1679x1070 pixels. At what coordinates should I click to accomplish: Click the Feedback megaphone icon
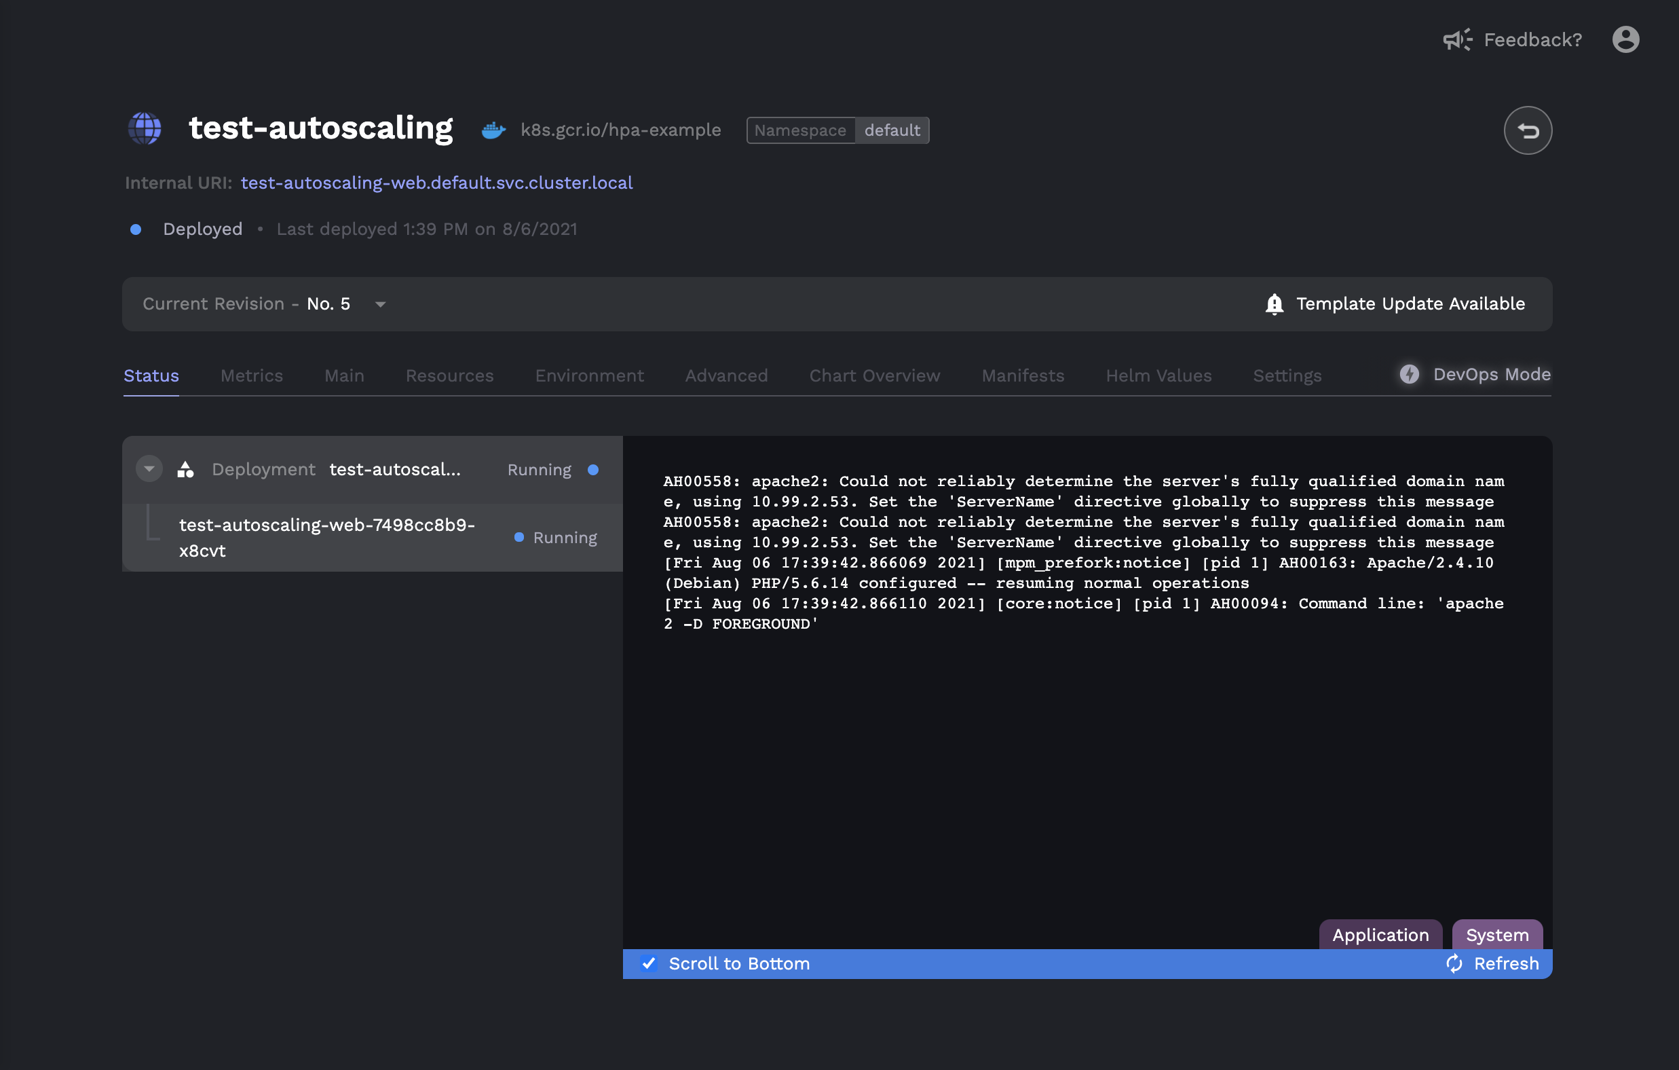coord(1457,40)
